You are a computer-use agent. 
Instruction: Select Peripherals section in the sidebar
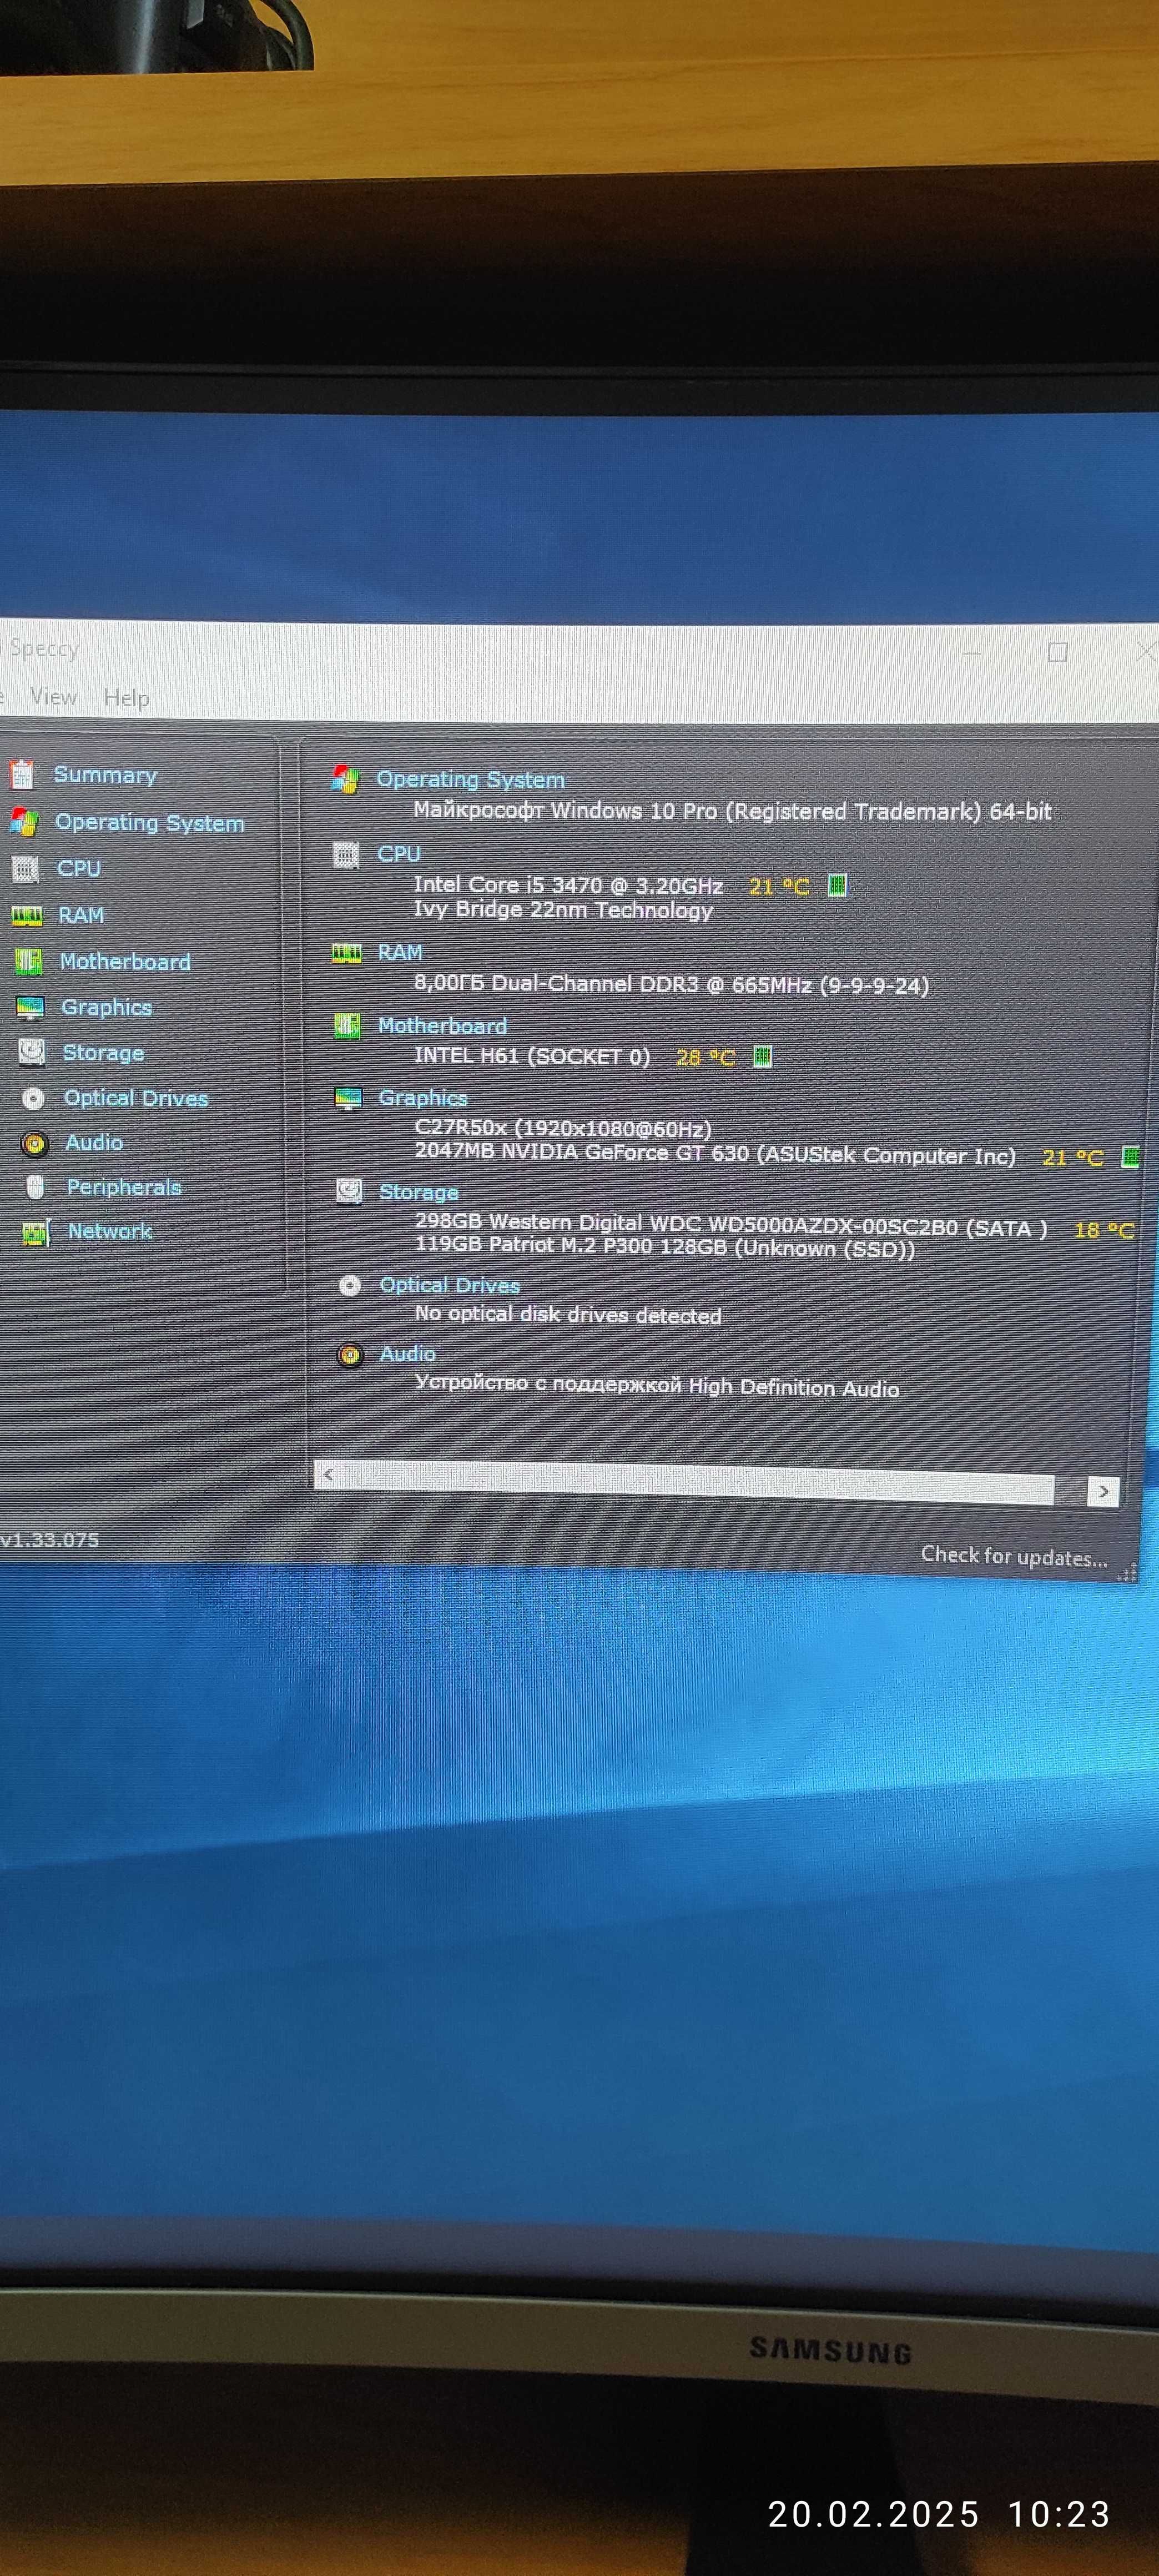pyautogui.click(x=124, y=1187)
